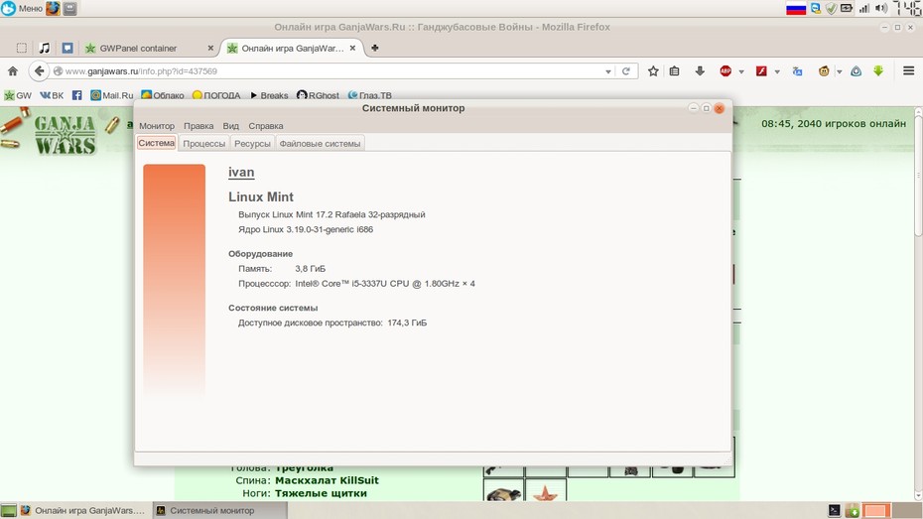Click the pinned music note tab

point(44,49)
